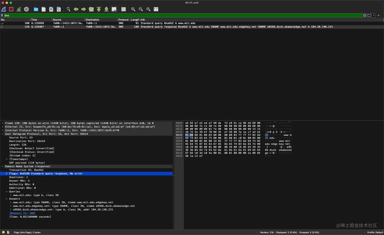Expand the www.mit.edu.edgekey.net CNAME answer
Screen dimensions: 384x235
tap(11, 206)
